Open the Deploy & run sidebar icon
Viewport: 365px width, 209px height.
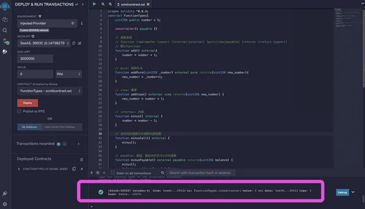(5, 51)
